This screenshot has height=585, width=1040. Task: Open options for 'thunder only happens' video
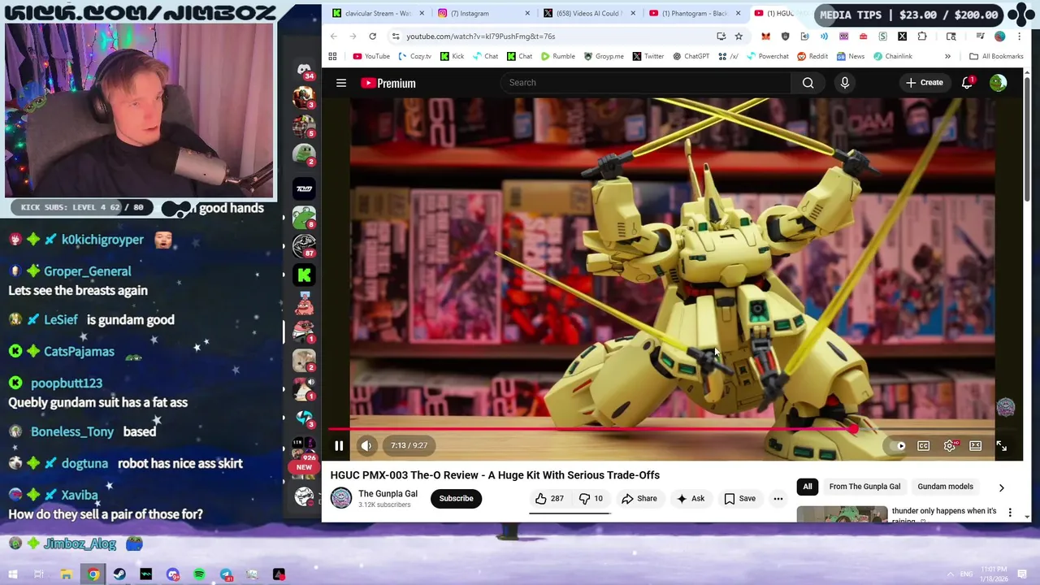pos(1010,513)
